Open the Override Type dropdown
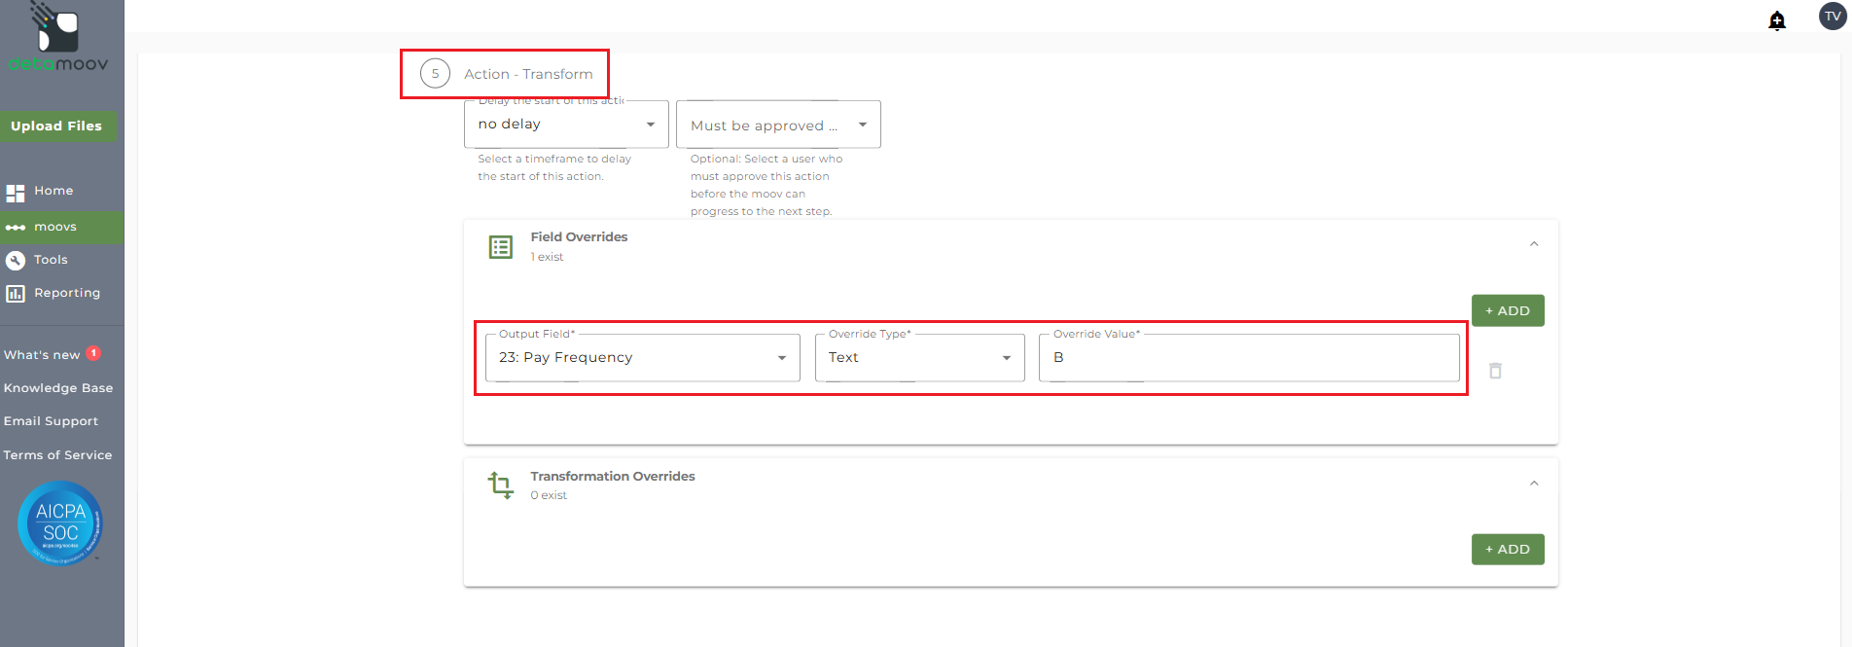 [x=919, y=358]
